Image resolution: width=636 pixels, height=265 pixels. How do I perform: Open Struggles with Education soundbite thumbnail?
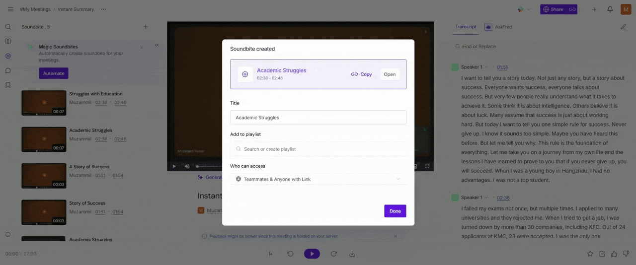point(44,103)
